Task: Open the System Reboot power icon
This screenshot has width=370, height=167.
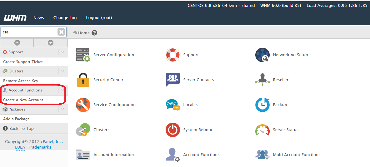Action: [173, 130]
